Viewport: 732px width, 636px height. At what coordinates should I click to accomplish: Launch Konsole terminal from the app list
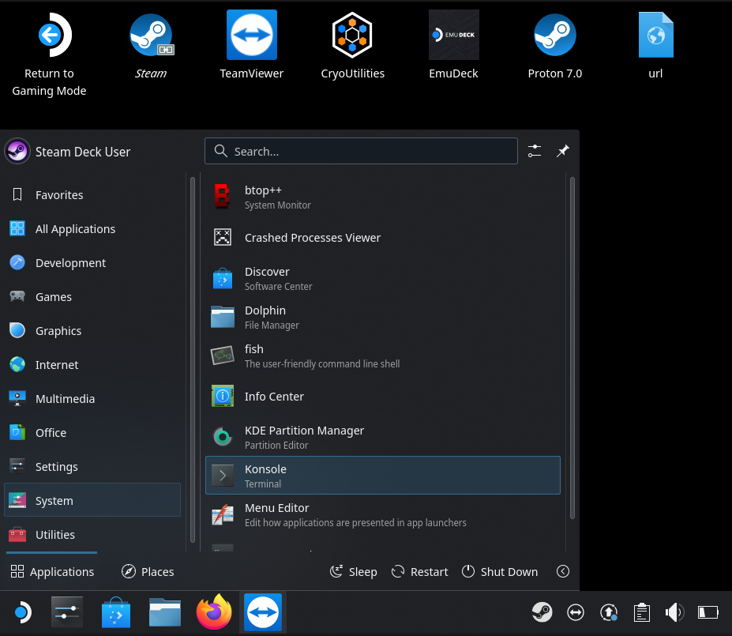pyautogui.click(x=382, y=476)
